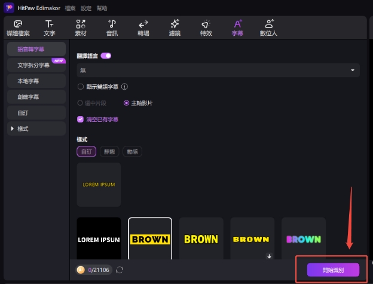Open the 媒體檔案 media files panel
The image size is (373, 284).
(x=18, y=28)
